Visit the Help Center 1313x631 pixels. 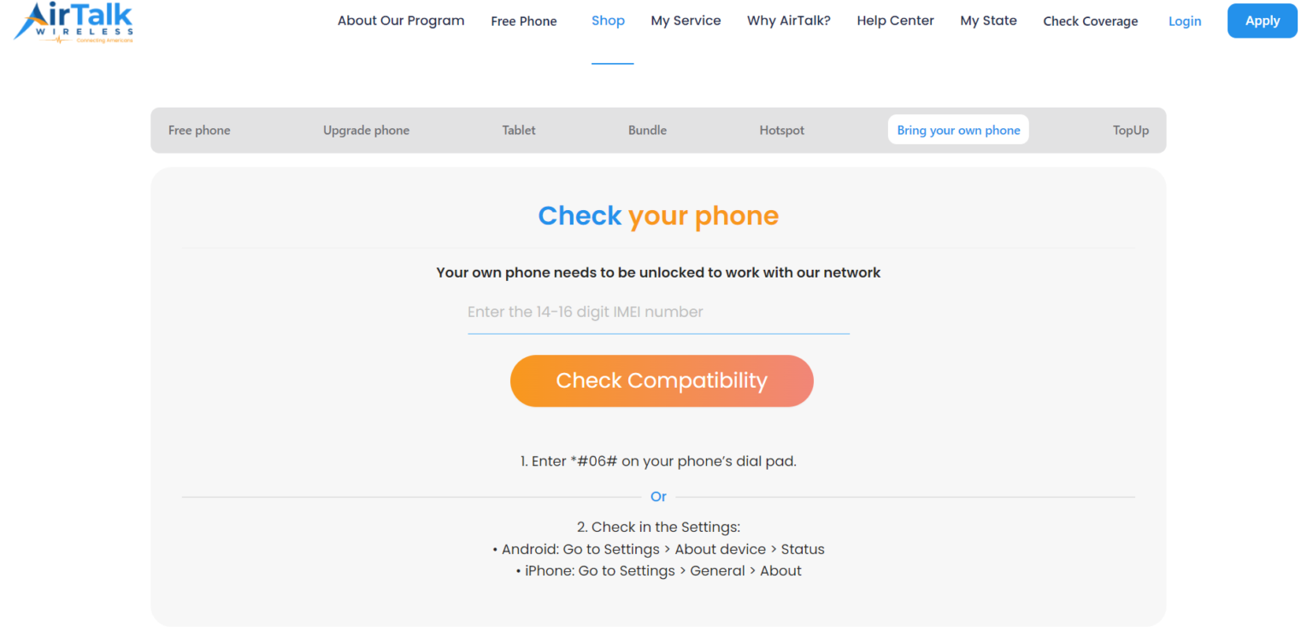[x=895, y=20]
